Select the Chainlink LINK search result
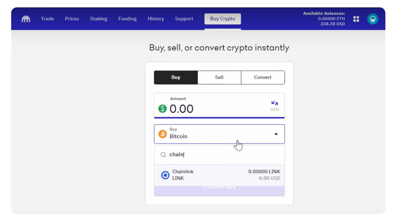 click(x=219, y=175)
